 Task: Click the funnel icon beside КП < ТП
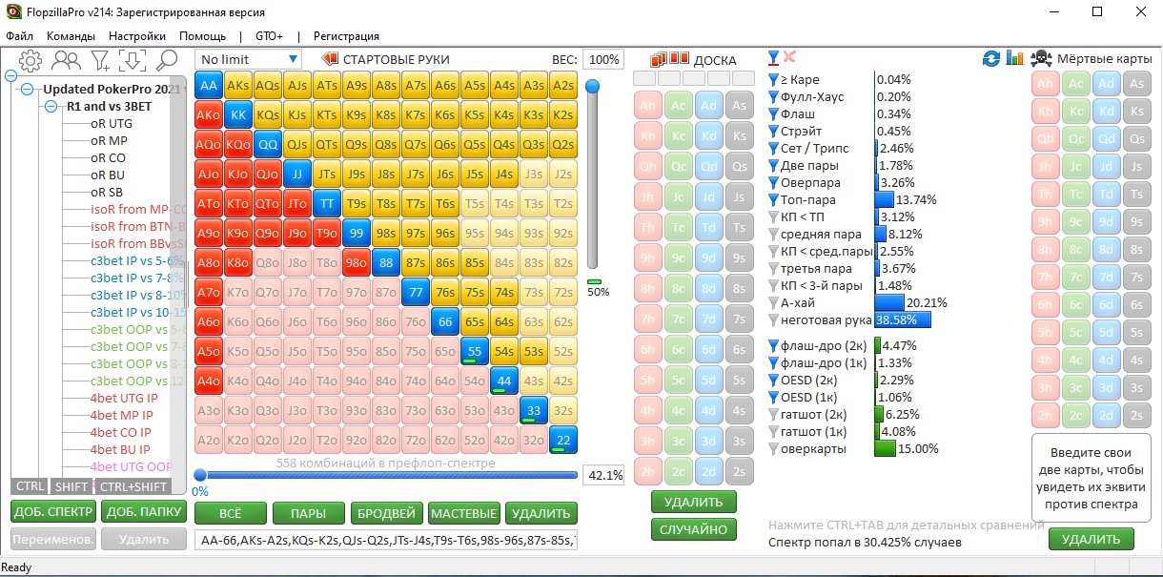774,217
